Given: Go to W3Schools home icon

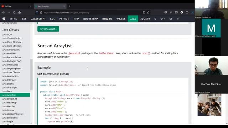Looking at the screenshot, I should pyautogui.click(x=4, y=19).
